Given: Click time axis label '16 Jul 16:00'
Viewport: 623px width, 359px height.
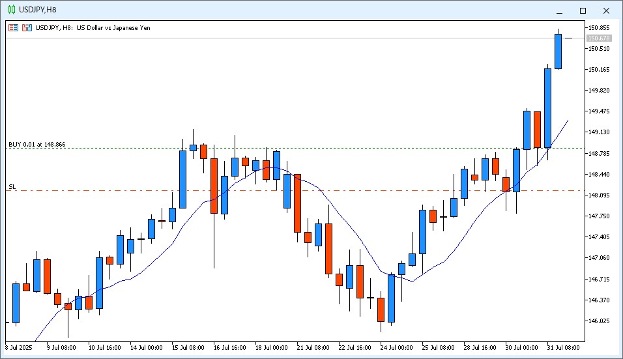Looking at the screenshot, I should pos(229,348).
